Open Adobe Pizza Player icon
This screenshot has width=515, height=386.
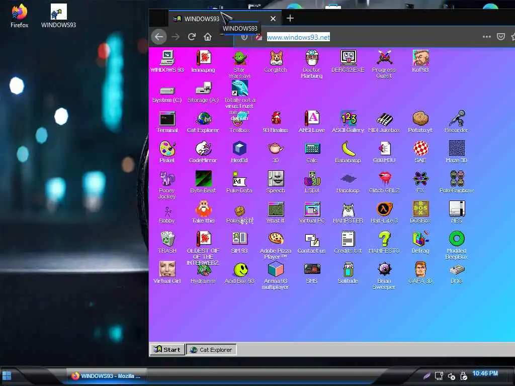276,239
